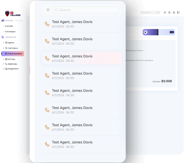This screenshot has width=184, height=163.
Task: Click the phone icon in the highlighted call row
Action: click(47, 58)
